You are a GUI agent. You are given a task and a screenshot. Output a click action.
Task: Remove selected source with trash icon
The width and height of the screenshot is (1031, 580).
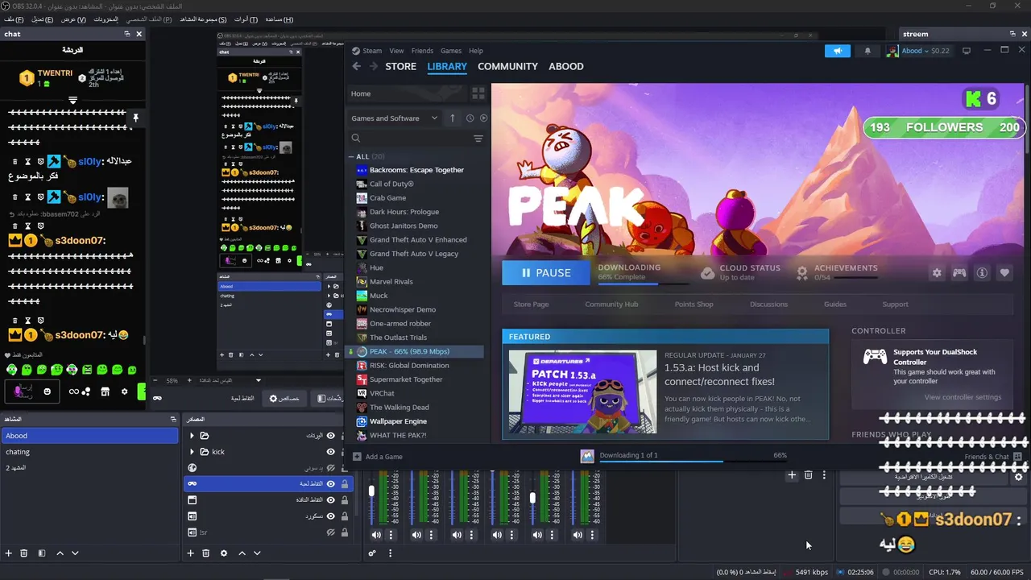coord(206,553)
